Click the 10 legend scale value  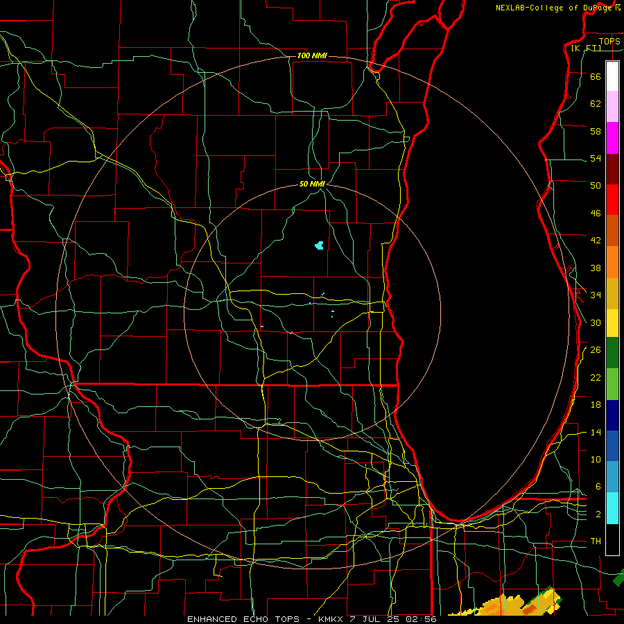596,459
